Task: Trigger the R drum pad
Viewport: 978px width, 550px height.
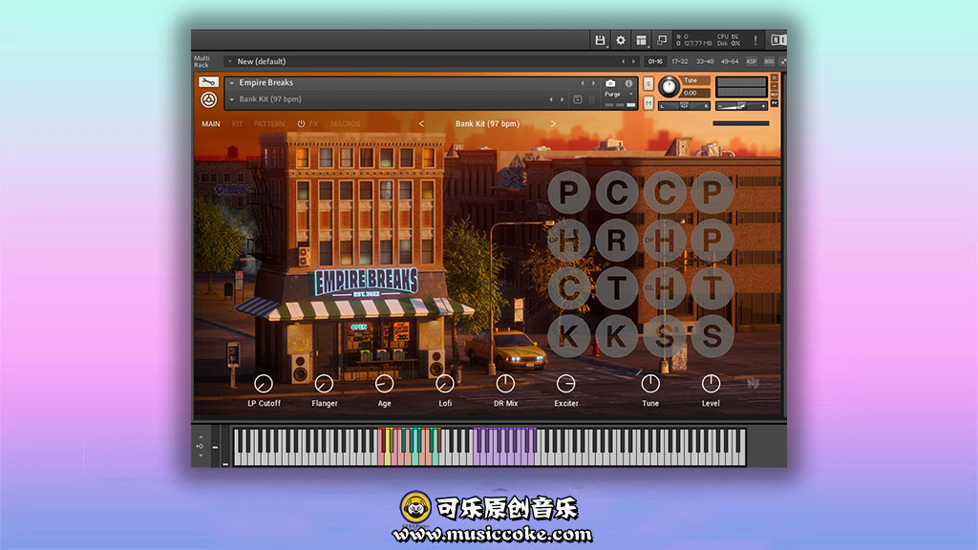Action: (616, 240)
